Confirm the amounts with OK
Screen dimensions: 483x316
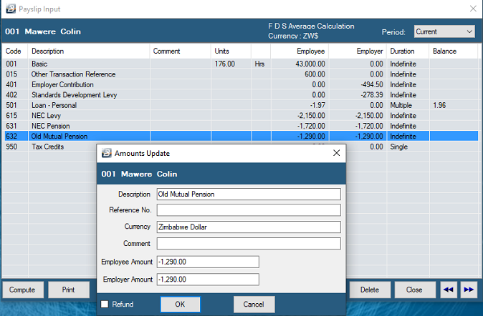[180, 305]
